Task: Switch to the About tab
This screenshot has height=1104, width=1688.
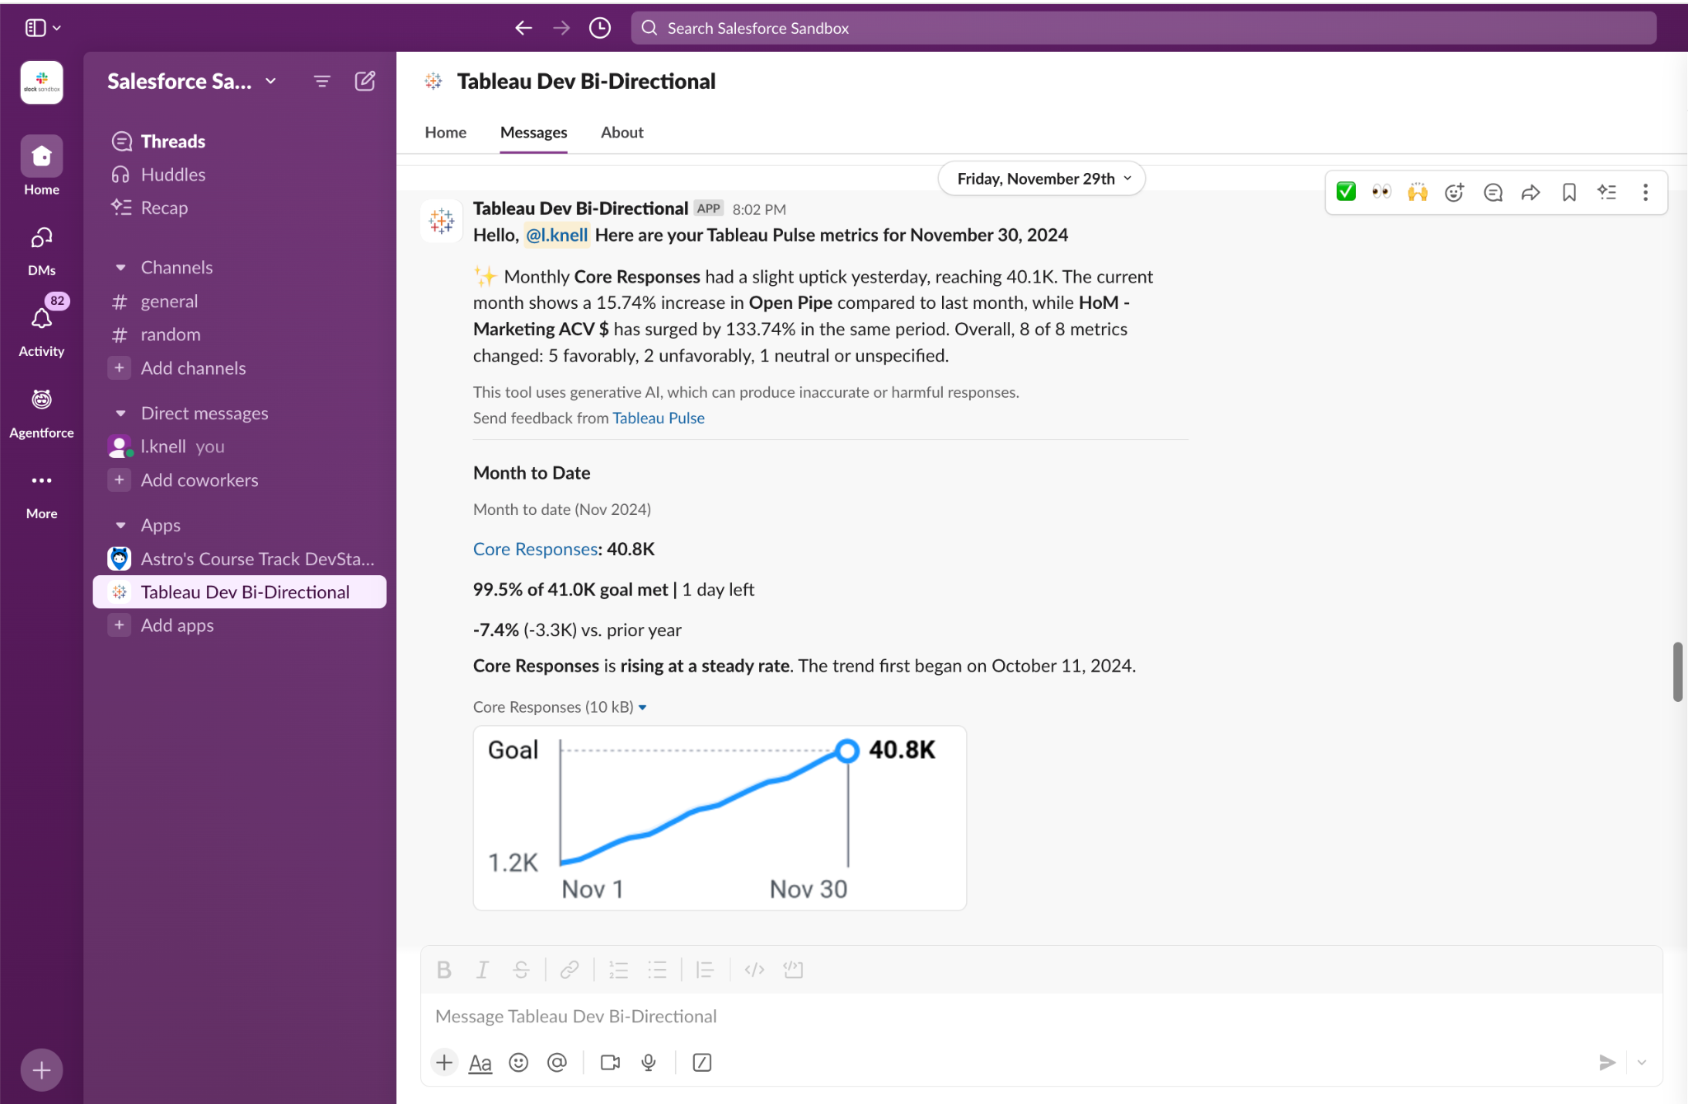Action: click(x=621, y=133)
